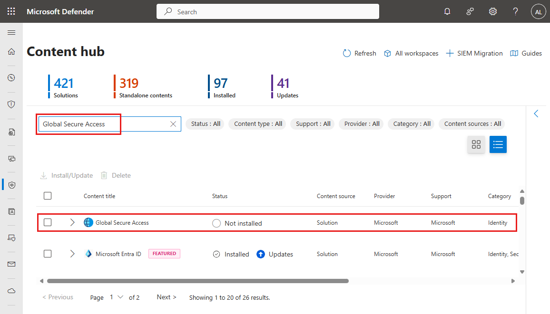This screenshot has width=550, height=314.
Task: Clear the Global Secure Access search
Action: point(173,124)
